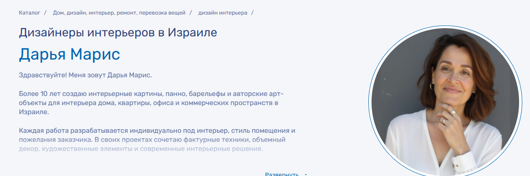The height and width of the screenshot is (176, 530).
Task: Open Дарья Марис round profile photo
Action: pos(445,101)
